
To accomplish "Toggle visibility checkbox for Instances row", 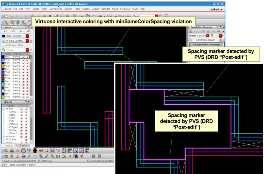I will point(22,136).
